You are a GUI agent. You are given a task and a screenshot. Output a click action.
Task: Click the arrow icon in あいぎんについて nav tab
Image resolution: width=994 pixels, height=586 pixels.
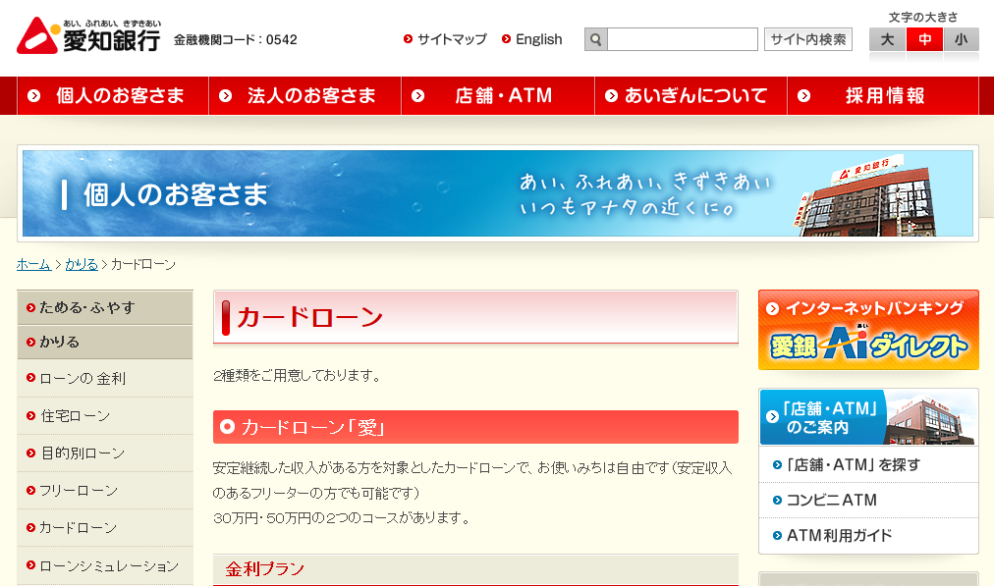pyautogui.click(x=611, y=95)
